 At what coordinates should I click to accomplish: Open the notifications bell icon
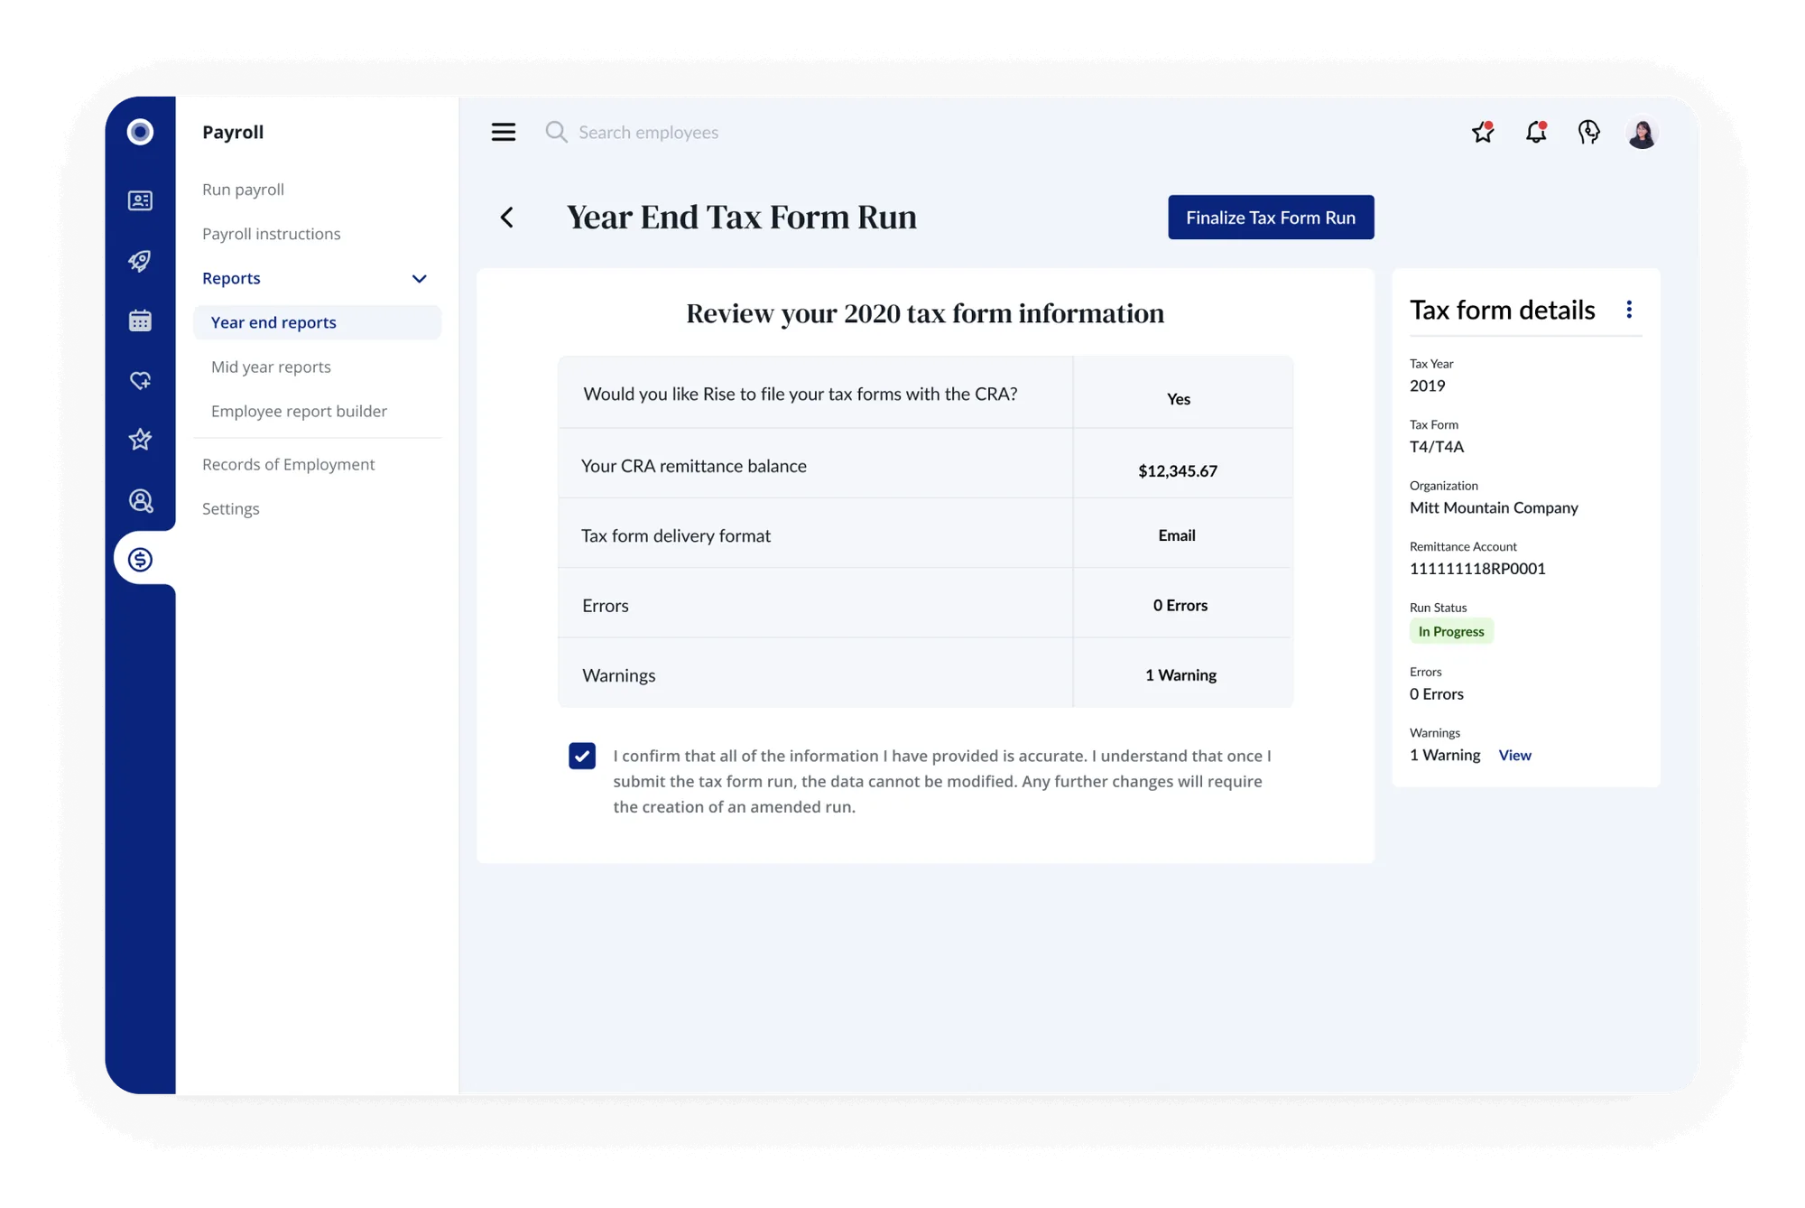pos(1536,132)
